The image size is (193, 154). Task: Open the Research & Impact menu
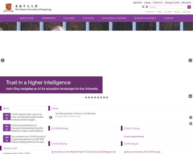point(145,18)
